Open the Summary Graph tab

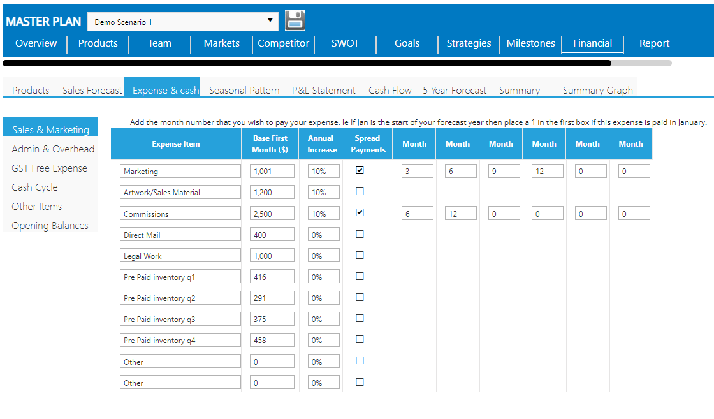[597, 90]
